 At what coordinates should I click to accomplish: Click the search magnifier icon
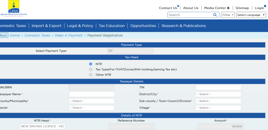point(215,15)
